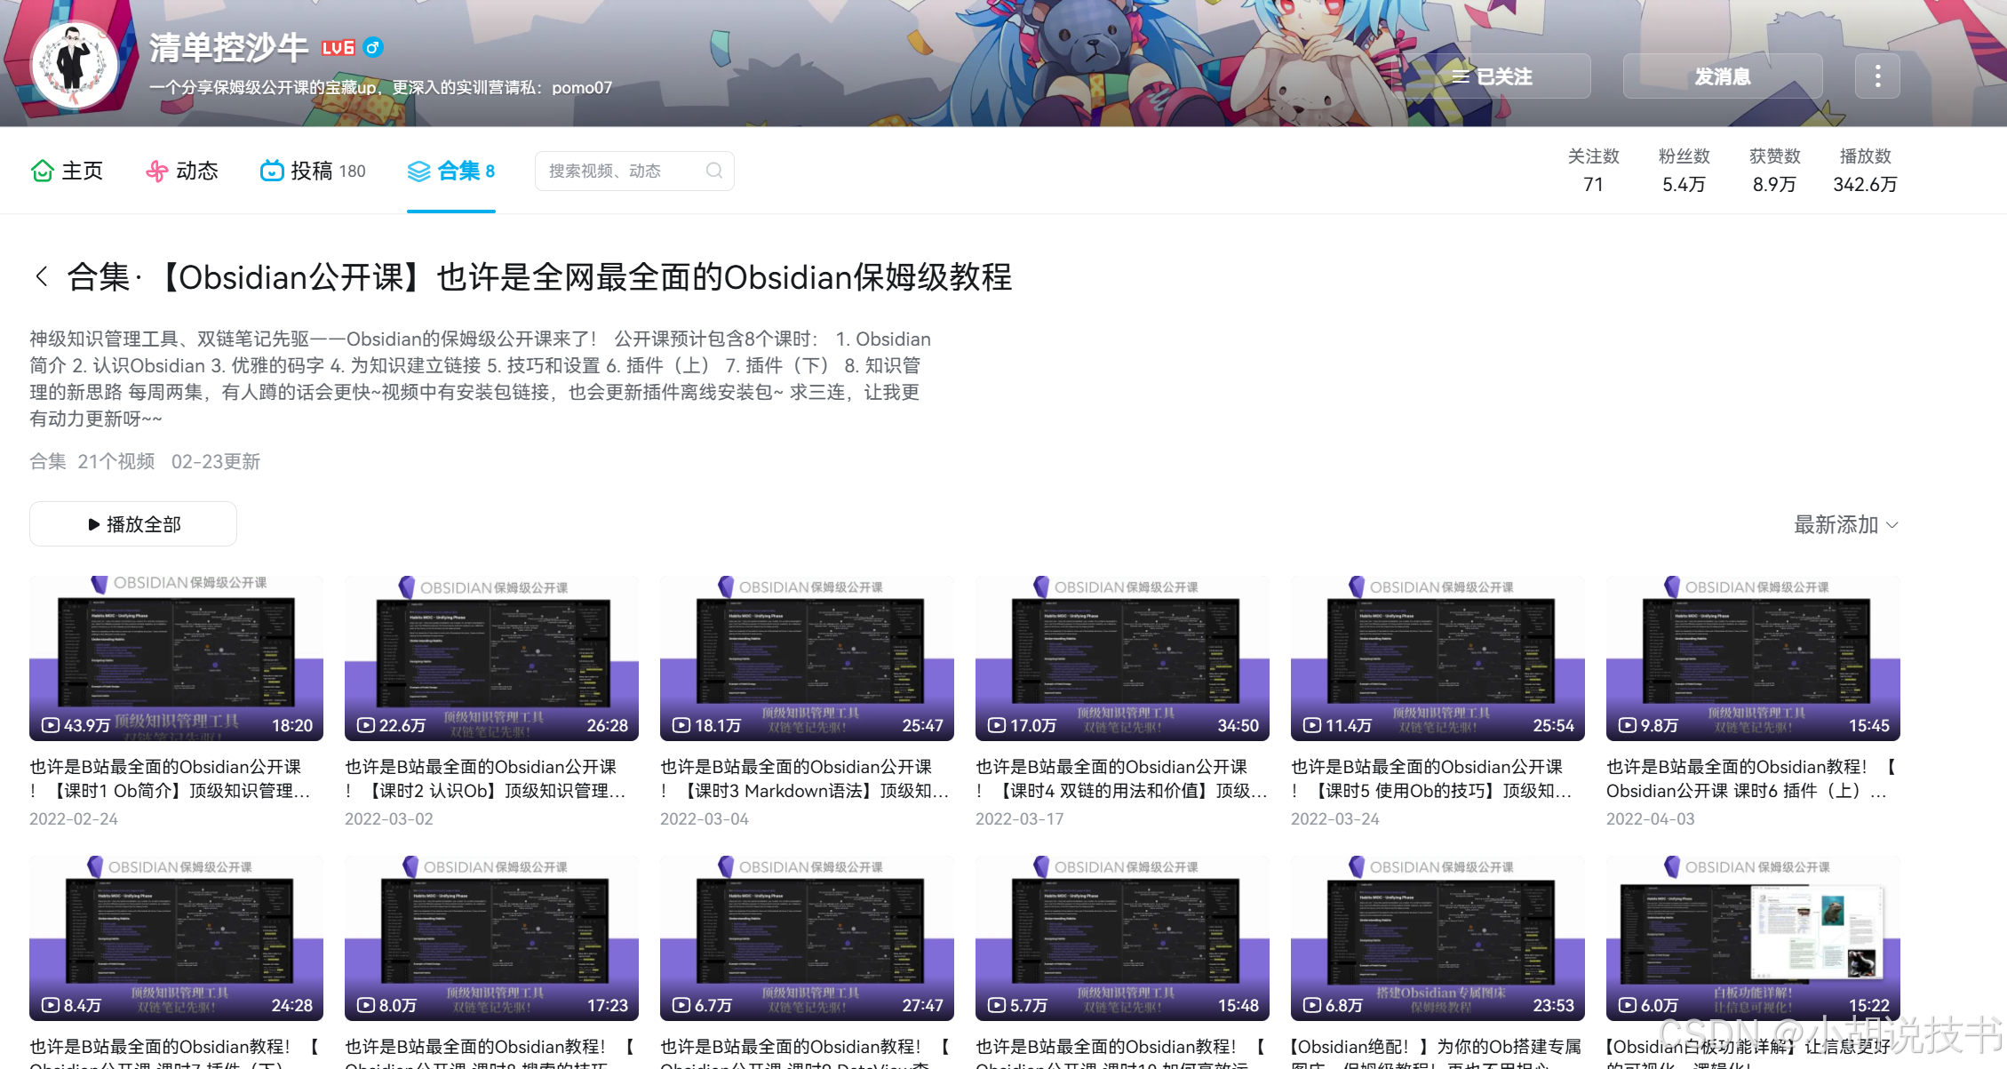Click the play-count icon next to 18.1万
The height and width of the screenshot is (1069, 2007).
click(x=681, y=725)
